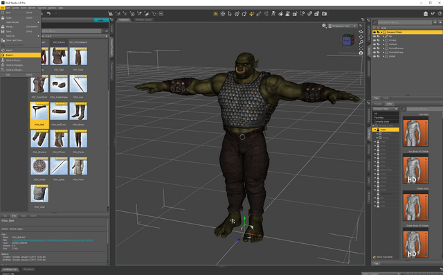
Task: Click the pan control in the viewport
Action: pyautogui.click(x=361, y=37)
